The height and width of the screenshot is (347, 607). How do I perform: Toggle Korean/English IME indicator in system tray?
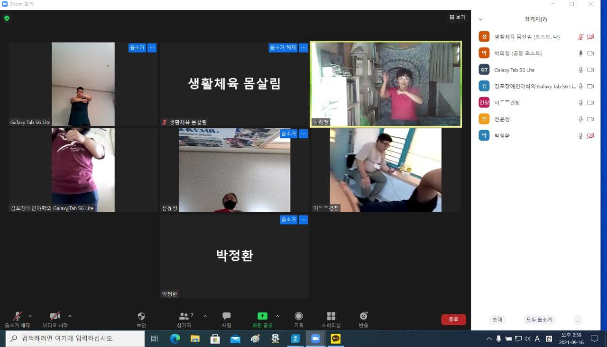tap(549, 338)
